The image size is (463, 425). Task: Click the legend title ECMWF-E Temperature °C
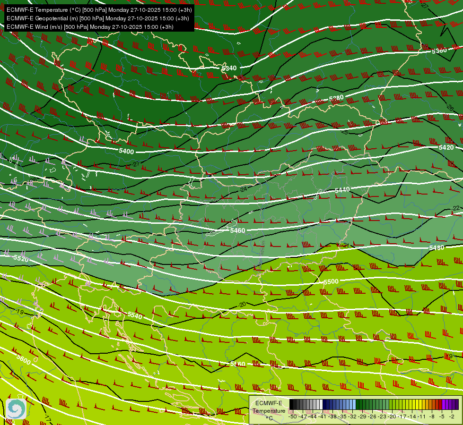pyautogui.click(x=269, y=411)
